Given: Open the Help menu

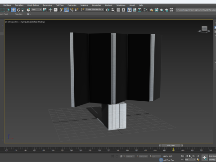Looking at the screenshot, I should tap(141, 5).
